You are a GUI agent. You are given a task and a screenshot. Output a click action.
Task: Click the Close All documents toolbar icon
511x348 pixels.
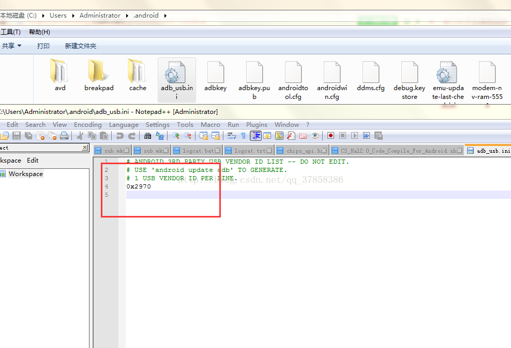coord(52,136)
